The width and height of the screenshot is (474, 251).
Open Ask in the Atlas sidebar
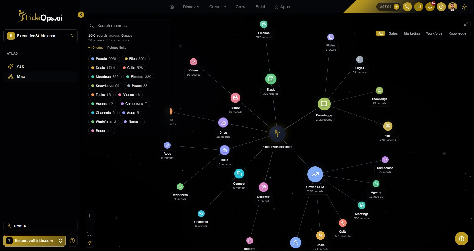pos(40,66)
